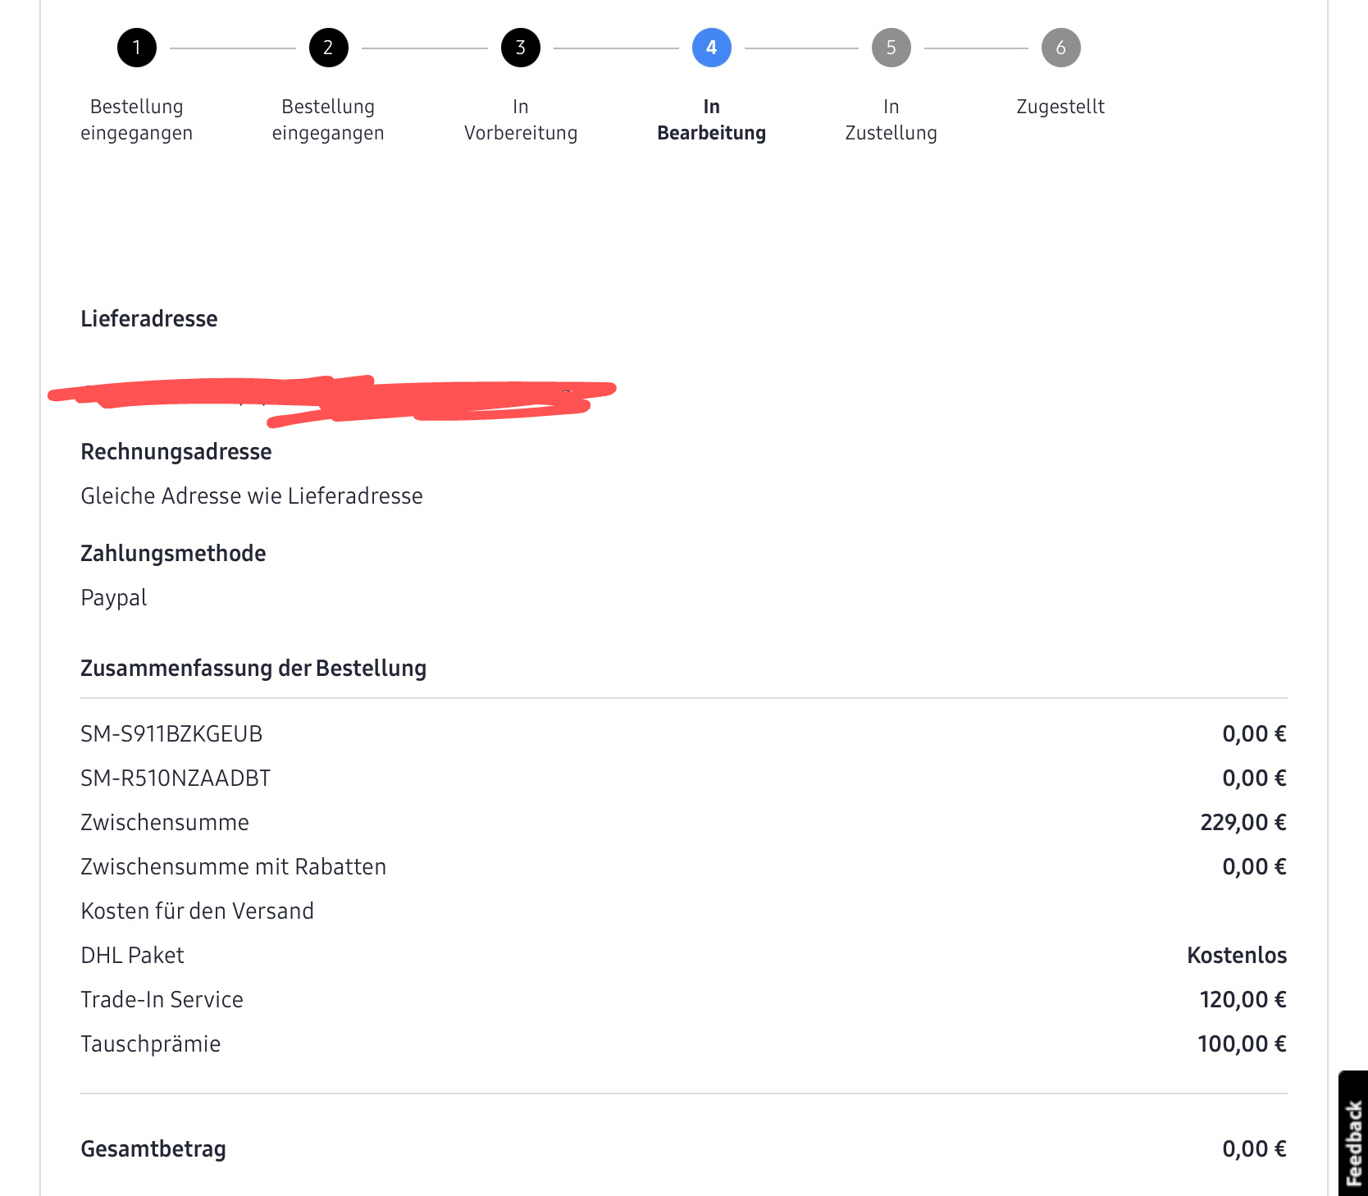Image resolution: width=1368 pixels, height=1196 pixels.
Task: Click the 'Lieferadresse' heading
Action: pos(149,319)
